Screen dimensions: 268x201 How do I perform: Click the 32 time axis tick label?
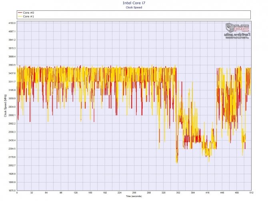coord(32,193)
